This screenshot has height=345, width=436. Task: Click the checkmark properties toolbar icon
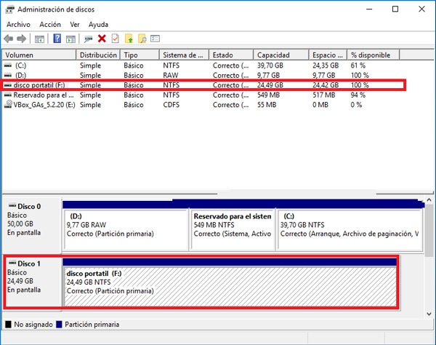pyautogui.click(x=115, y=39)
